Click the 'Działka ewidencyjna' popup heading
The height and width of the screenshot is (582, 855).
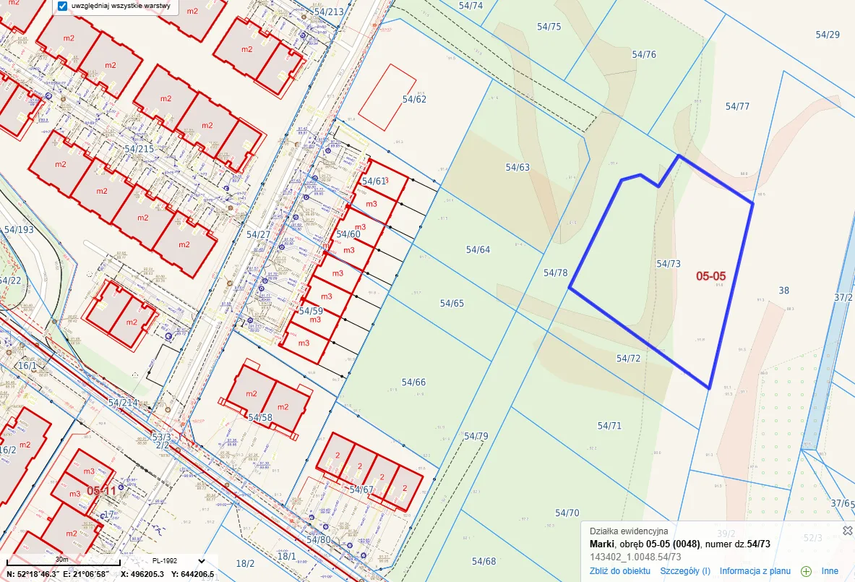(629, 531)
